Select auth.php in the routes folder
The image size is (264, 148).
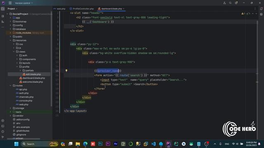[x=22, y=93]
